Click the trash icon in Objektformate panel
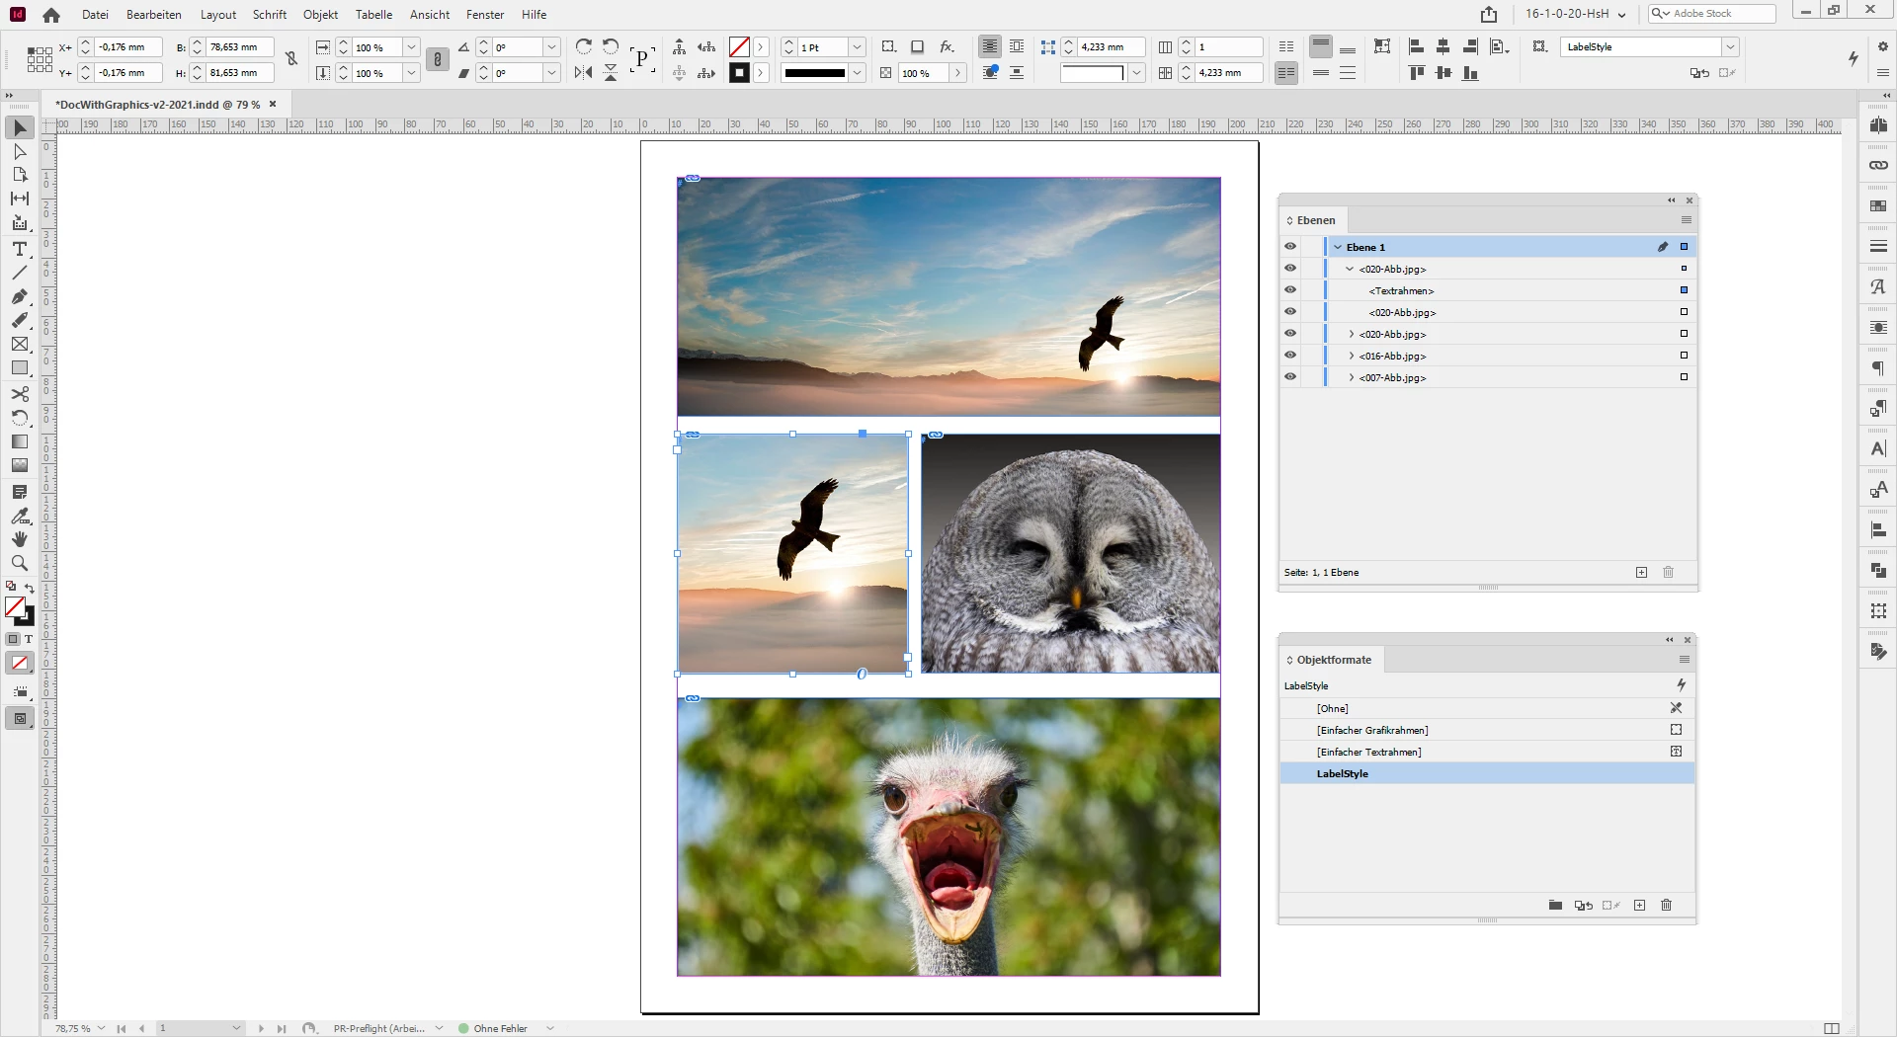The height and width of the screenshot is (1037, 1897). 1666,905
